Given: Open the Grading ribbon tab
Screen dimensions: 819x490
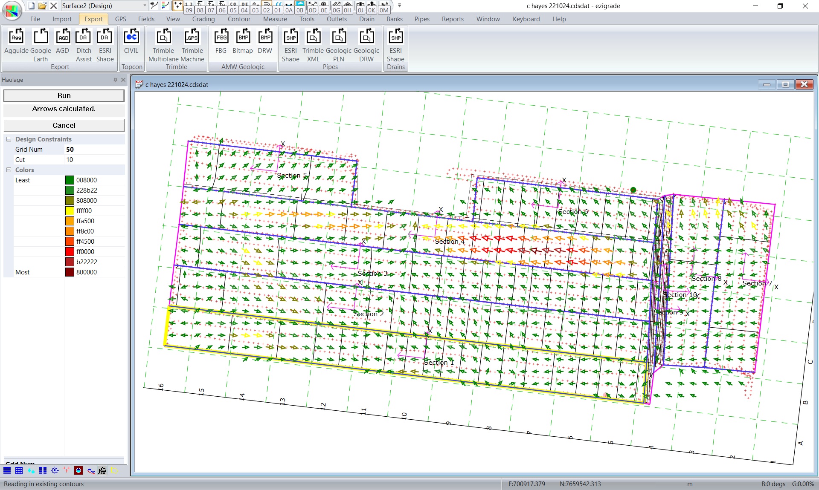Looking at the screenshot, I should [203, 19].
